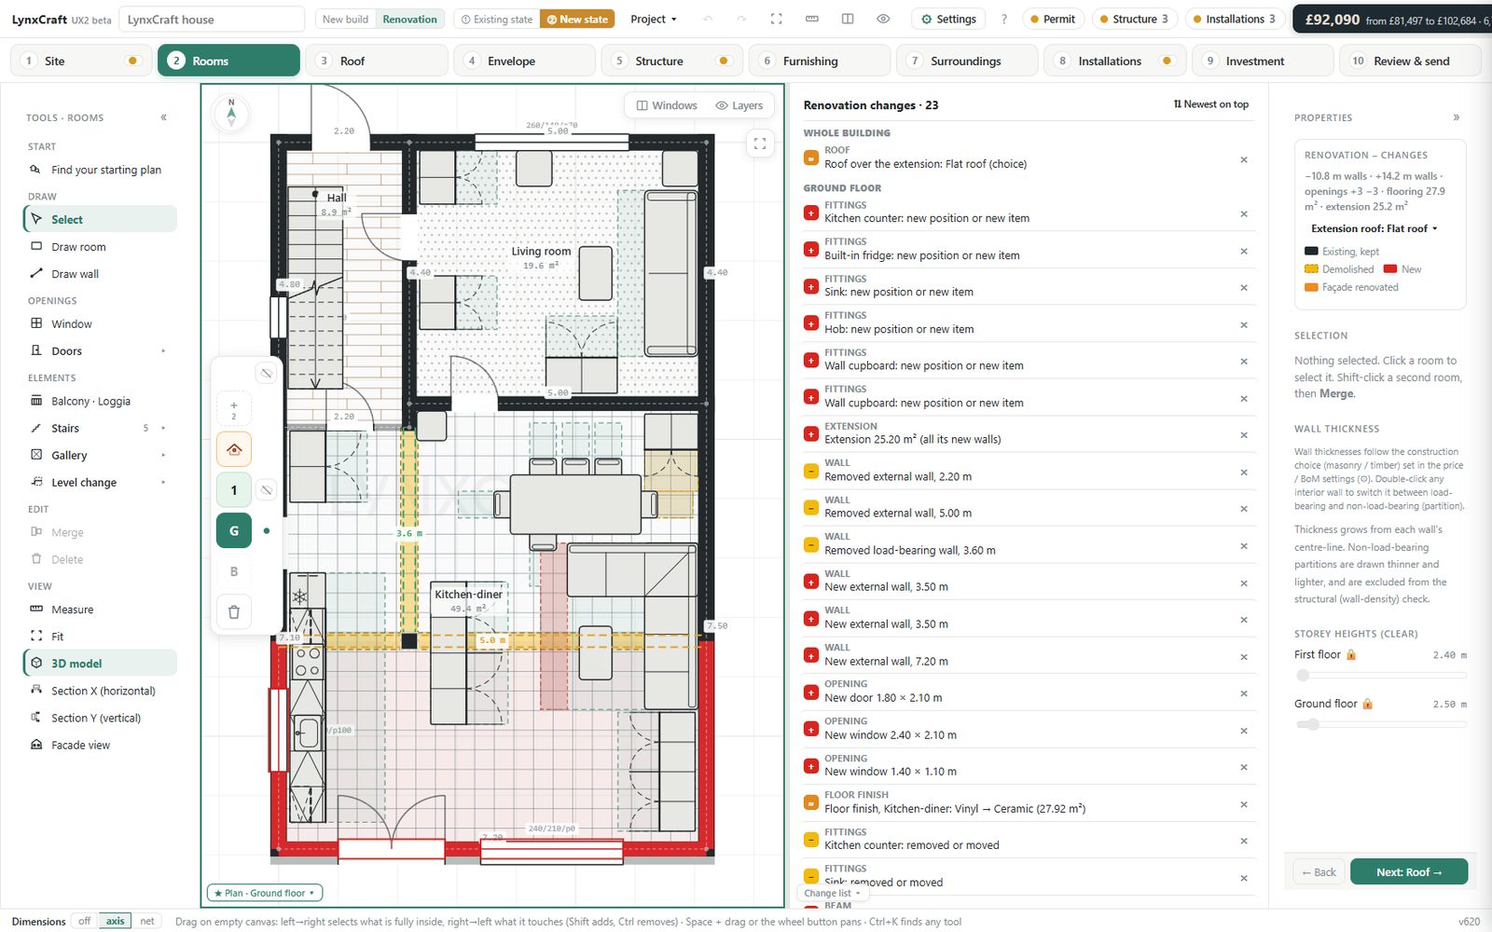Open the Furnishing step tab
This screenshot has height=932, width=1492.
point(820,61)
